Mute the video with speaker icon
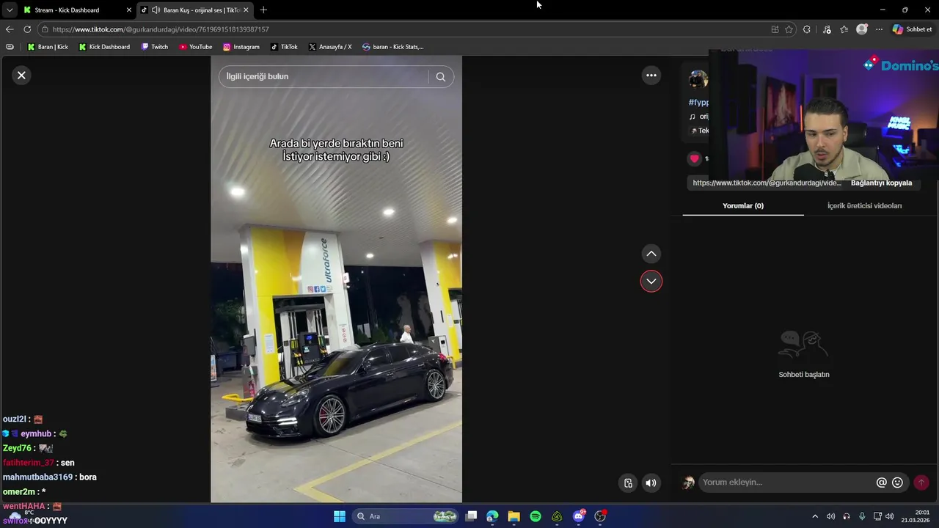939x528 pixels. (x=651, y=483)
